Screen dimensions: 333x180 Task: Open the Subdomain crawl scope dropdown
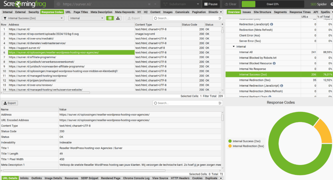[181, 4]
